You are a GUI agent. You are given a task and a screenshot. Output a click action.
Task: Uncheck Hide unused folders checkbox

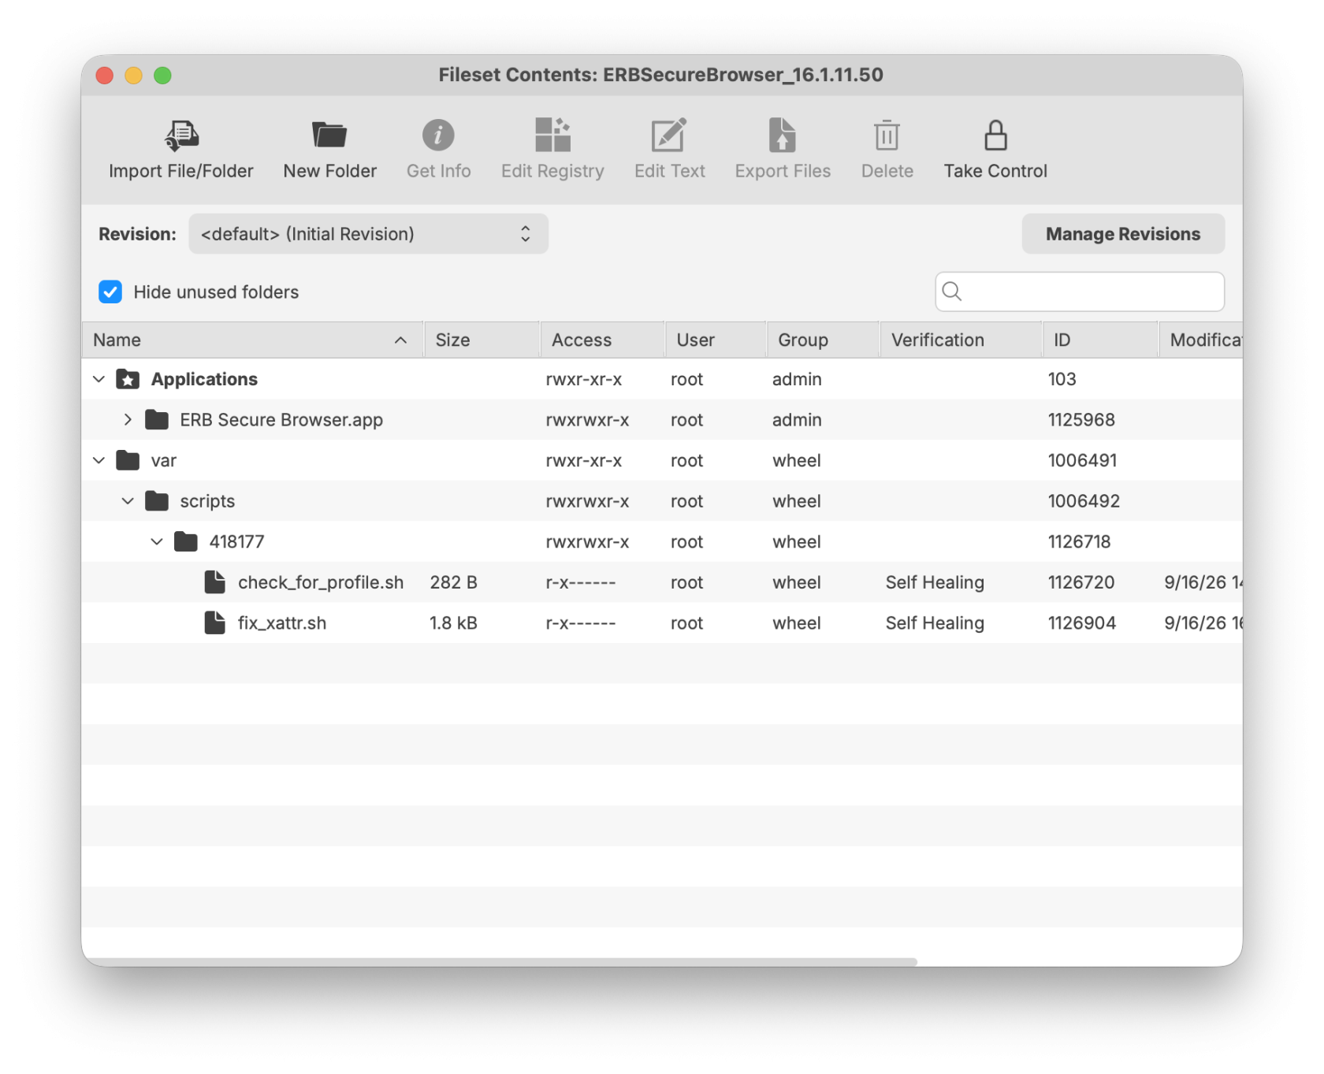pyautogui.click(x=110, y=292)
